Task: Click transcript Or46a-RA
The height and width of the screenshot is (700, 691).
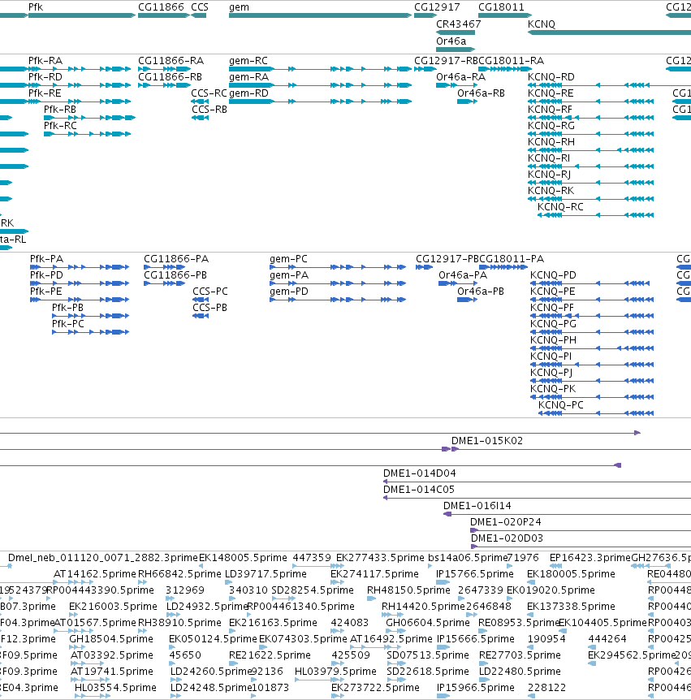Action: 456,84
